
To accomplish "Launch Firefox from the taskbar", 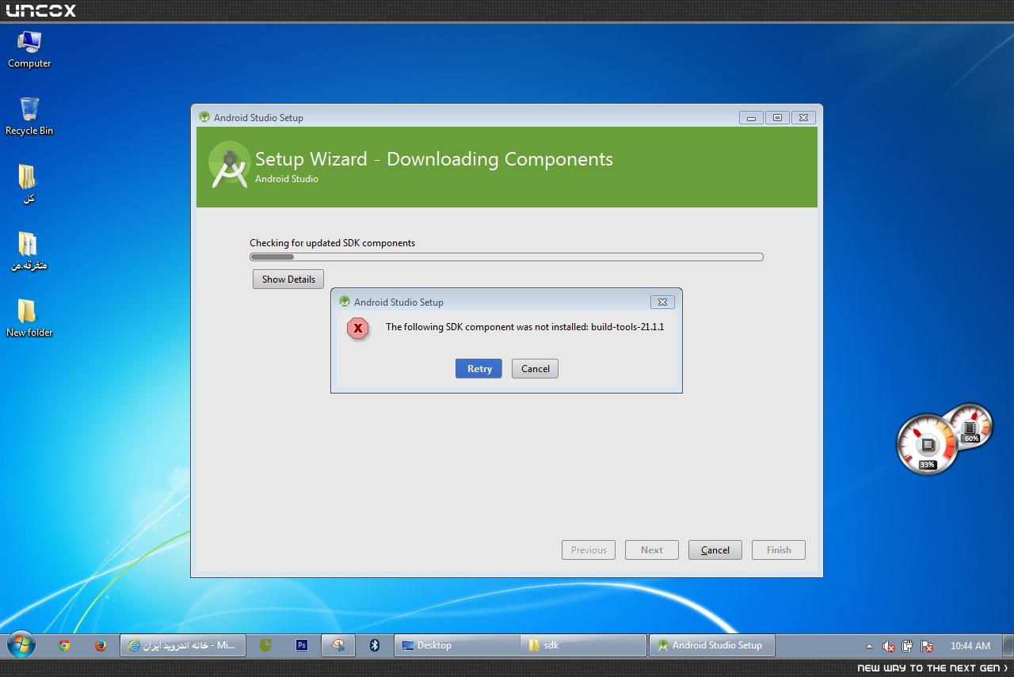I will point(100,645).
